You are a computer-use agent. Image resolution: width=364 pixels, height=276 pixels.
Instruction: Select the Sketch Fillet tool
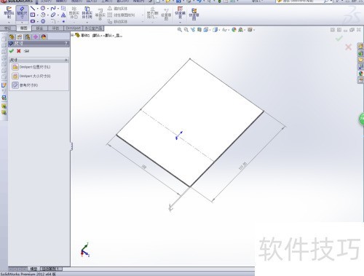[53, 21]
